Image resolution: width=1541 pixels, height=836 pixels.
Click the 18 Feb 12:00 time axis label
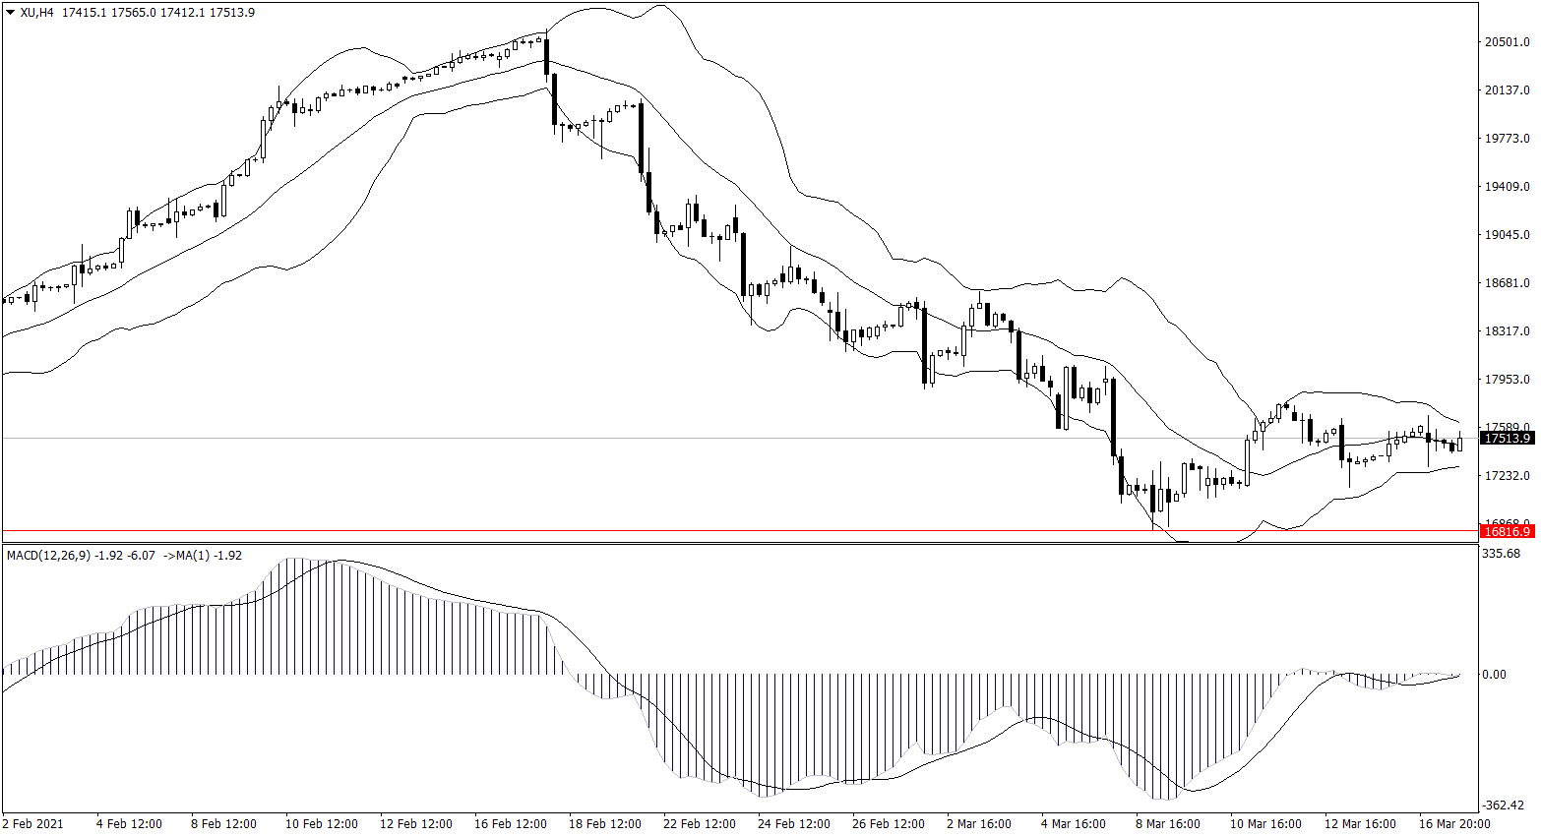(604, 824)
